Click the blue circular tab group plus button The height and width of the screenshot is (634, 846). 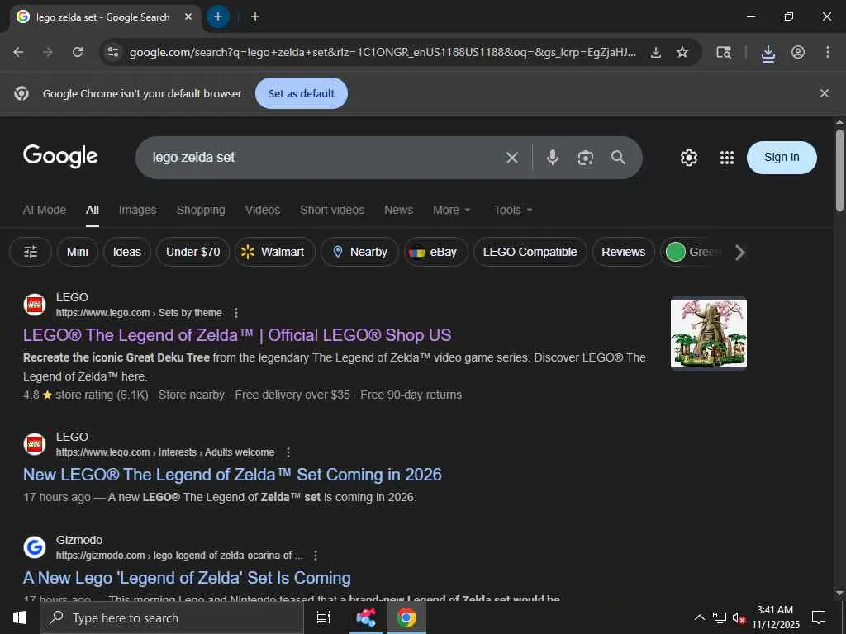(x=218, y=17)
